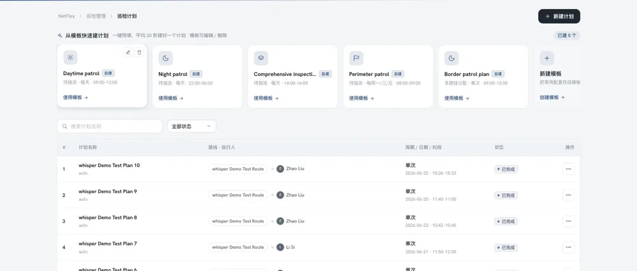Use the Border patrol plan template

[x=457, y=98]
